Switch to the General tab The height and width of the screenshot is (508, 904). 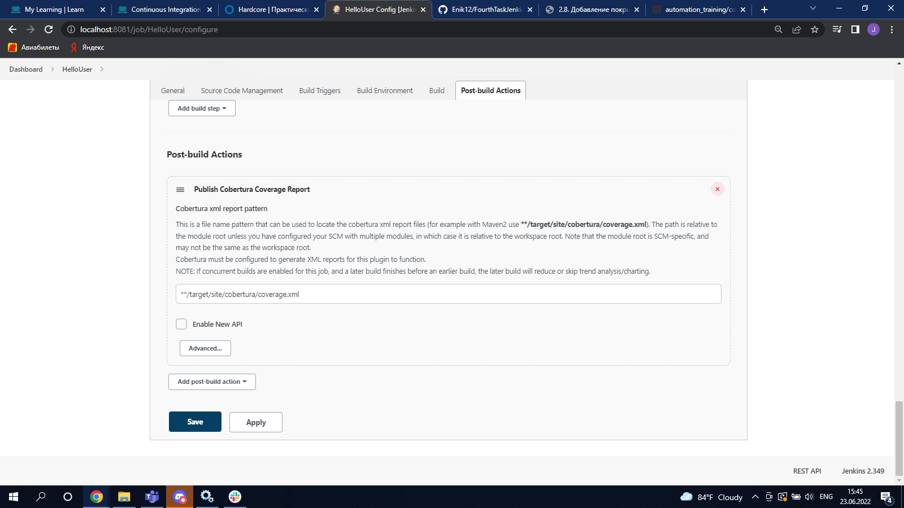[173, 90]
